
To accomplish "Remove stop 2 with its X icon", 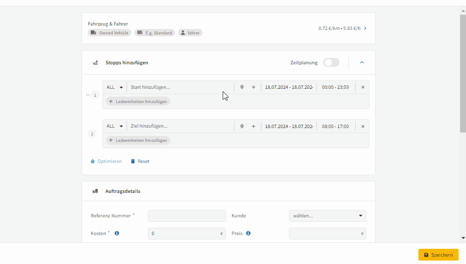I will point(362,126).
